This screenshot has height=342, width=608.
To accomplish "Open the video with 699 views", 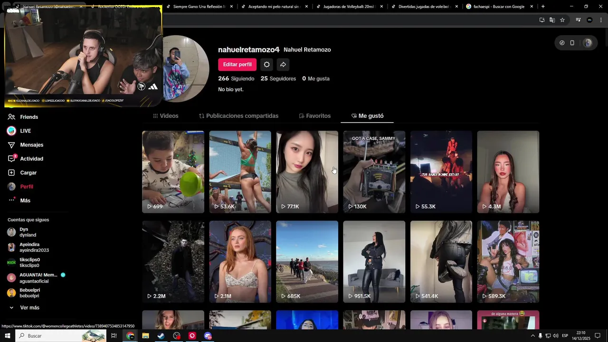I will pyautogui.click(x=173, y=172).
